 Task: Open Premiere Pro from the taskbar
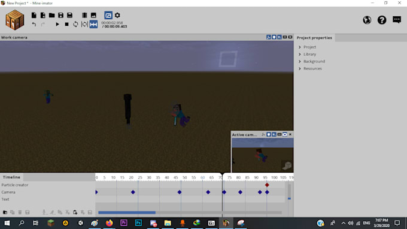[124, 223]
